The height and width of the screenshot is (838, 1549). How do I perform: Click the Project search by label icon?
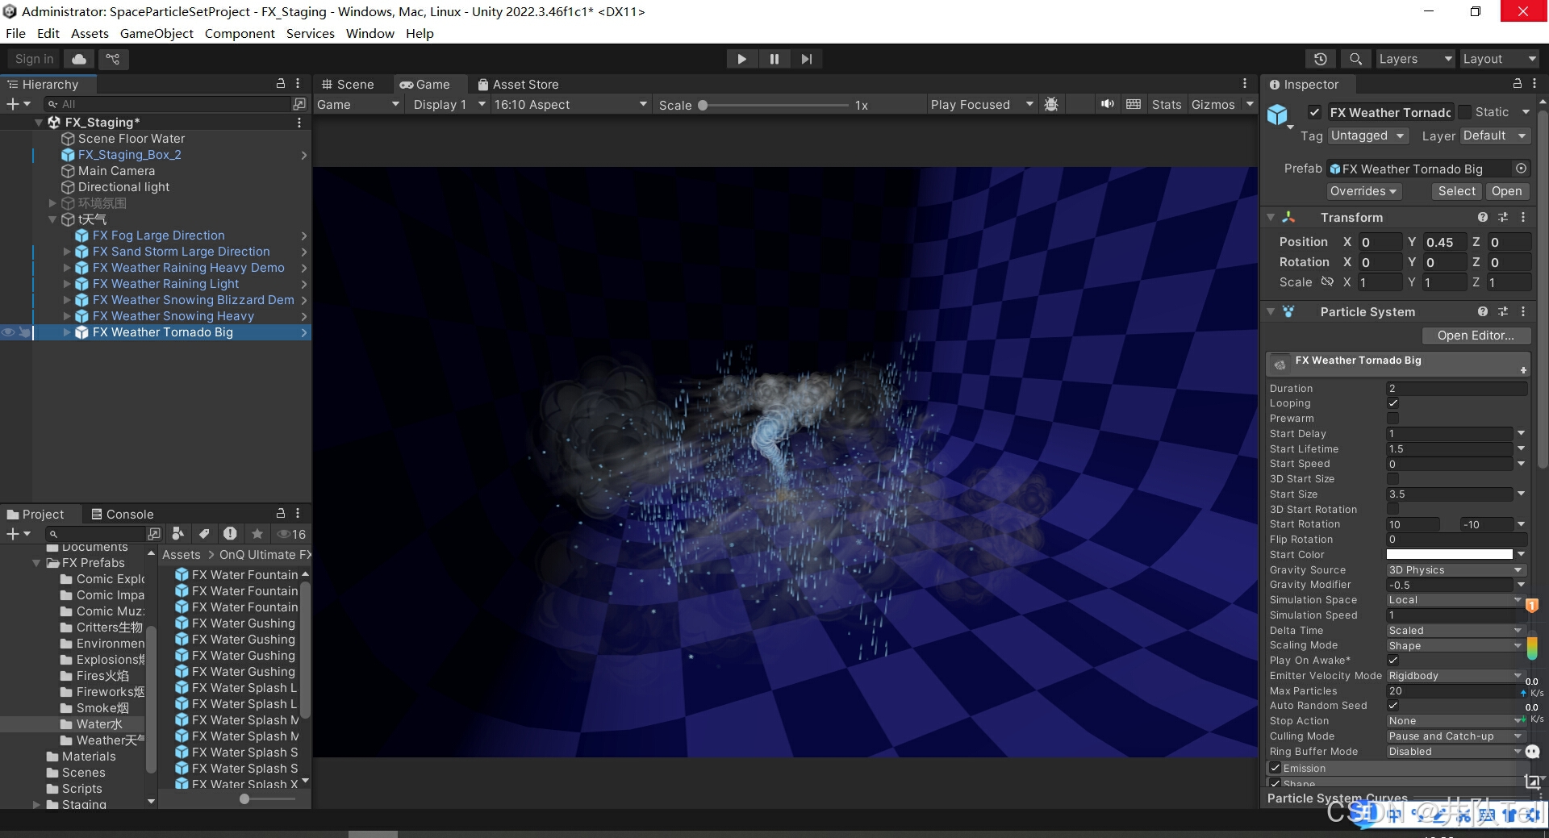[204, 534]
